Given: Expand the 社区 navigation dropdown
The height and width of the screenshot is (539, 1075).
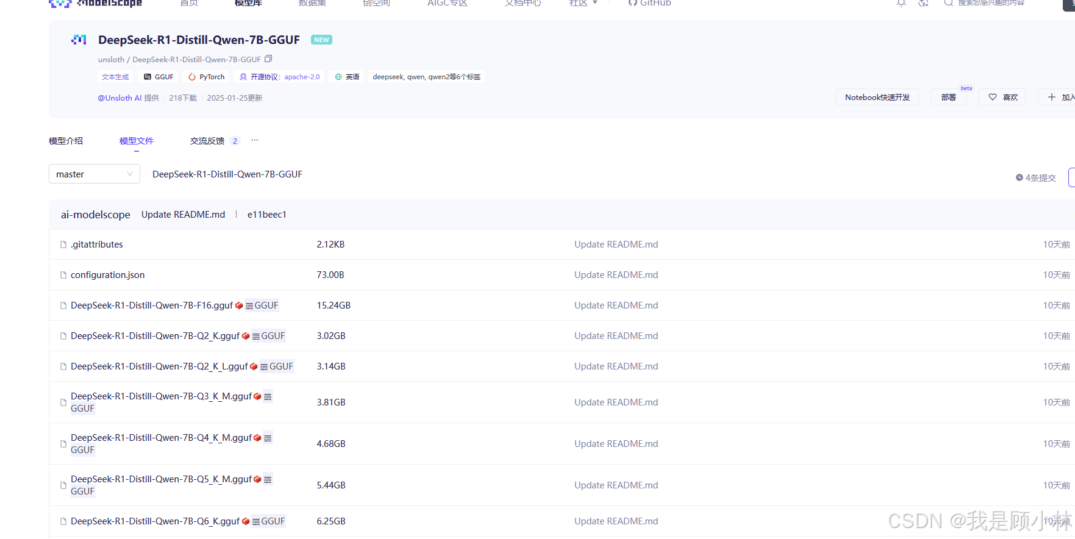Looking at the screenshot, I should tap(583, 3).
